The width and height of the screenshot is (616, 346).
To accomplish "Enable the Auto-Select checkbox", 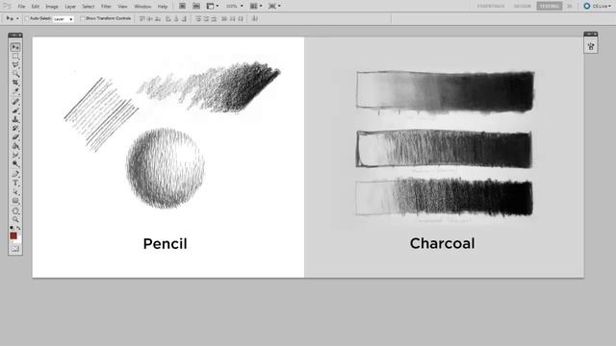I will click(27, 18).
